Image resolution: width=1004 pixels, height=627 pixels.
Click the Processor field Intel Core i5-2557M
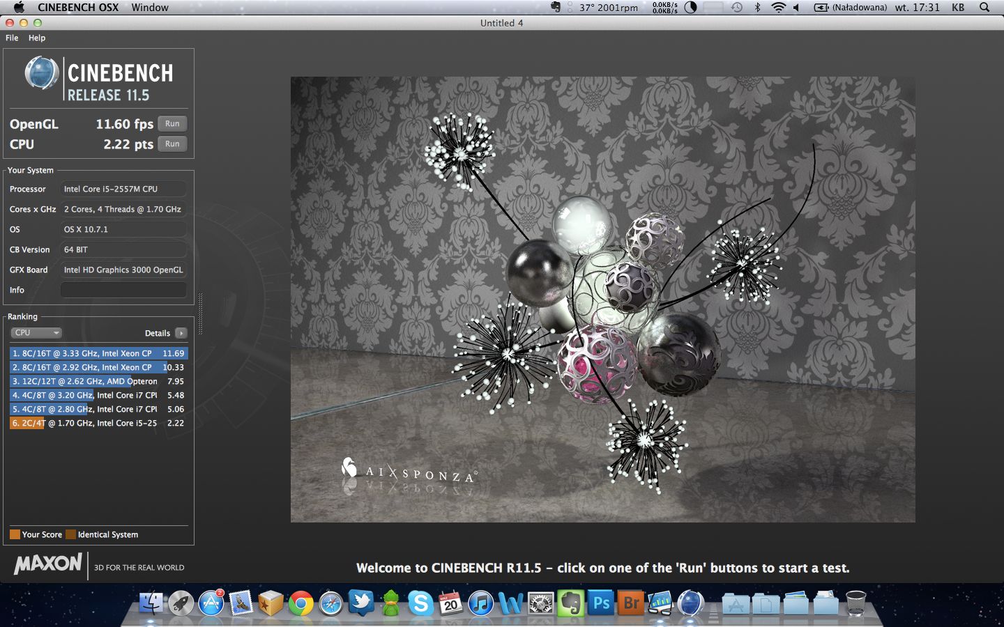[123, 189]
